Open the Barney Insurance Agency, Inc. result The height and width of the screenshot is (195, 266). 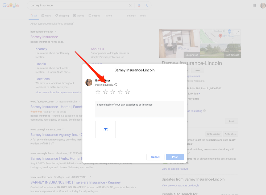point(56,135)
